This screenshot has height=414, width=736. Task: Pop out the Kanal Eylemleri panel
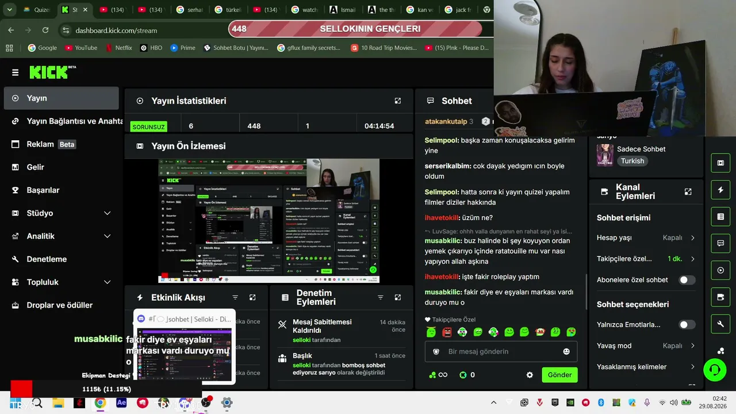tap(688, 192)
